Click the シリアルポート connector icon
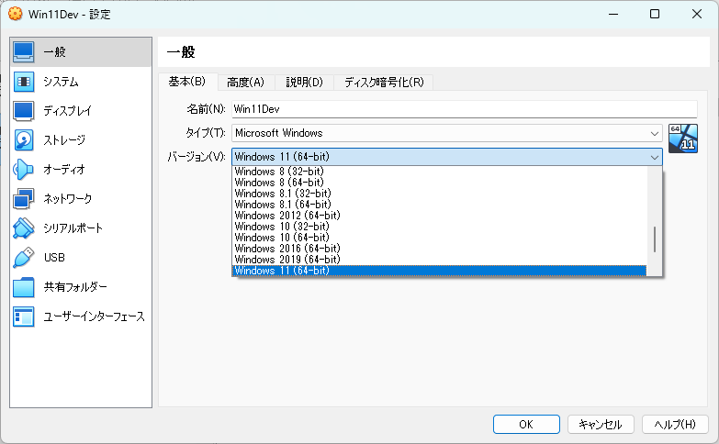Viewport: 719px width, 444px height. pyautogui.click(x=23, y=228)
